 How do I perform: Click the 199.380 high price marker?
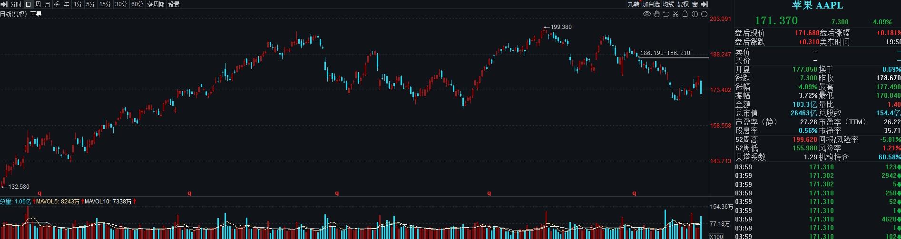coord(560,27)
